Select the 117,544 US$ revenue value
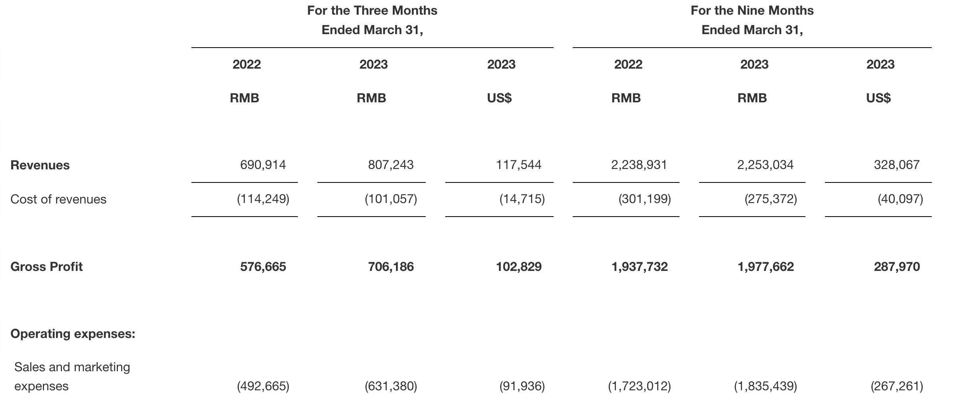This screenshot has height=403, width=954. [519, 165]
